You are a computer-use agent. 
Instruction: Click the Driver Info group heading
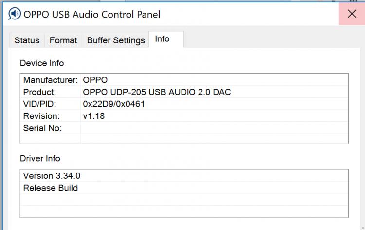pyautogui.click(x=40, y=158)
